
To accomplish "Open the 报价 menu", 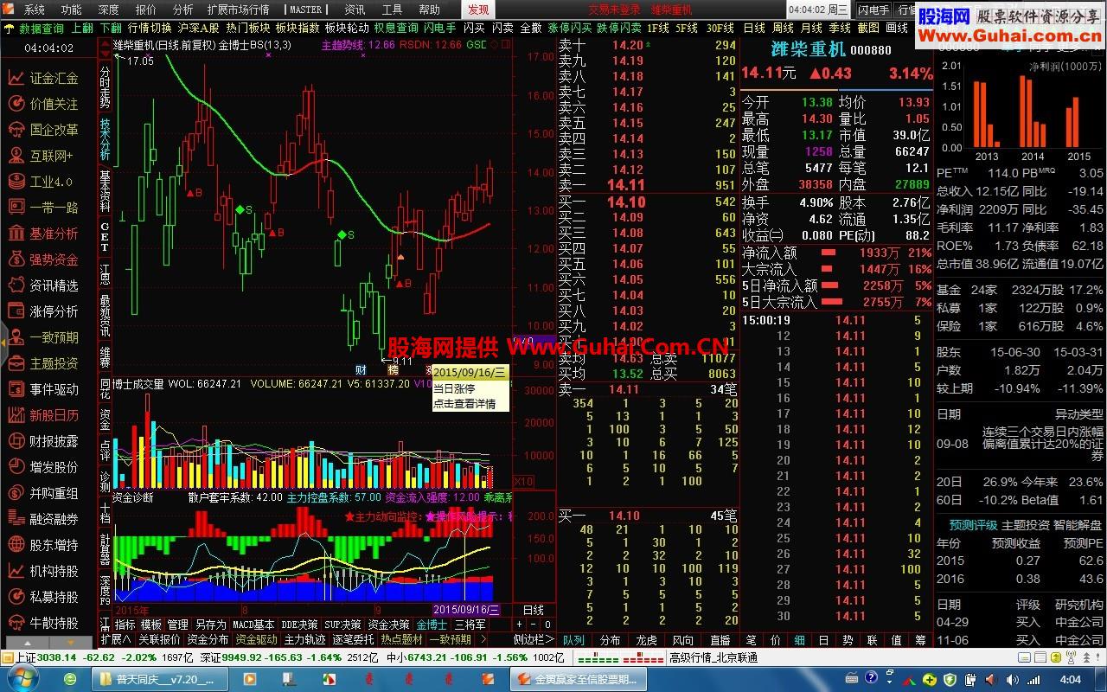I will 146,10.
